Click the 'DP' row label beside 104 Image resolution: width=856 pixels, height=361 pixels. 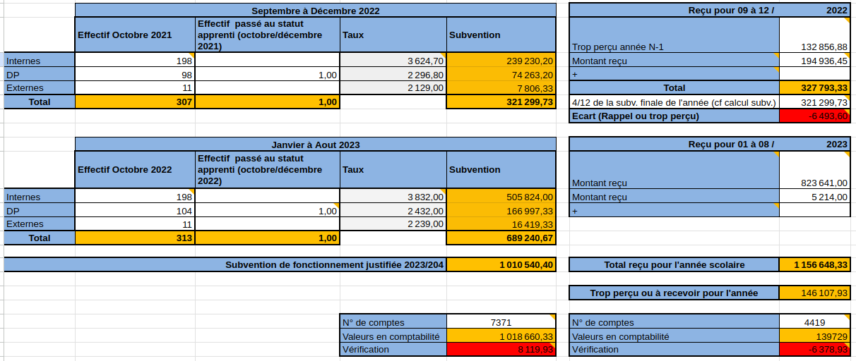coord(40,211)
